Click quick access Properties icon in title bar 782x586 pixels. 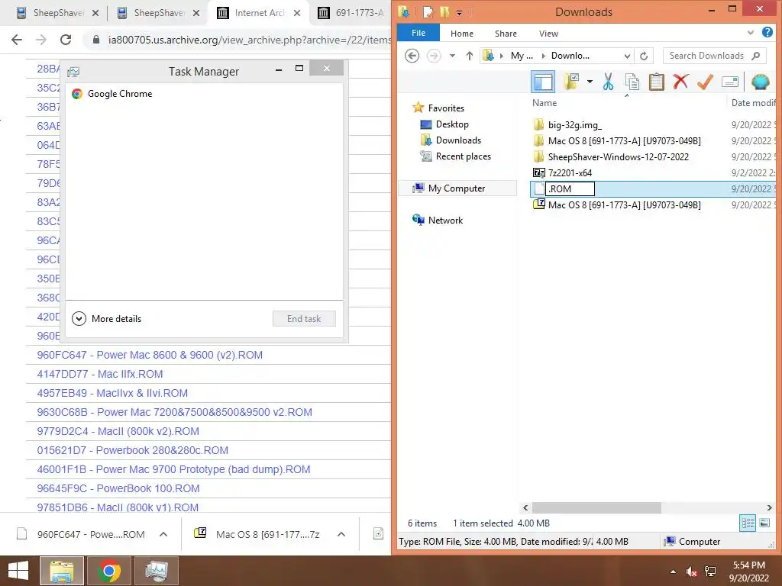[x=428, y=11]
